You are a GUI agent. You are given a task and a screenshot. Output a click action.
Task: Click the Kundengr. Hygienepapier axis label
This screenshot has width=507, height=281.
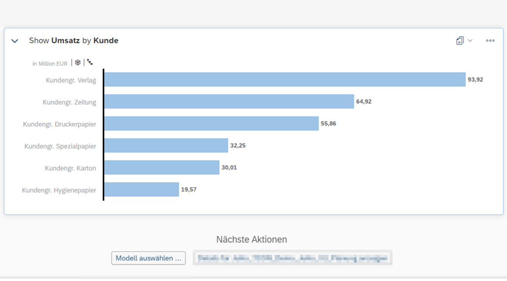59,190
